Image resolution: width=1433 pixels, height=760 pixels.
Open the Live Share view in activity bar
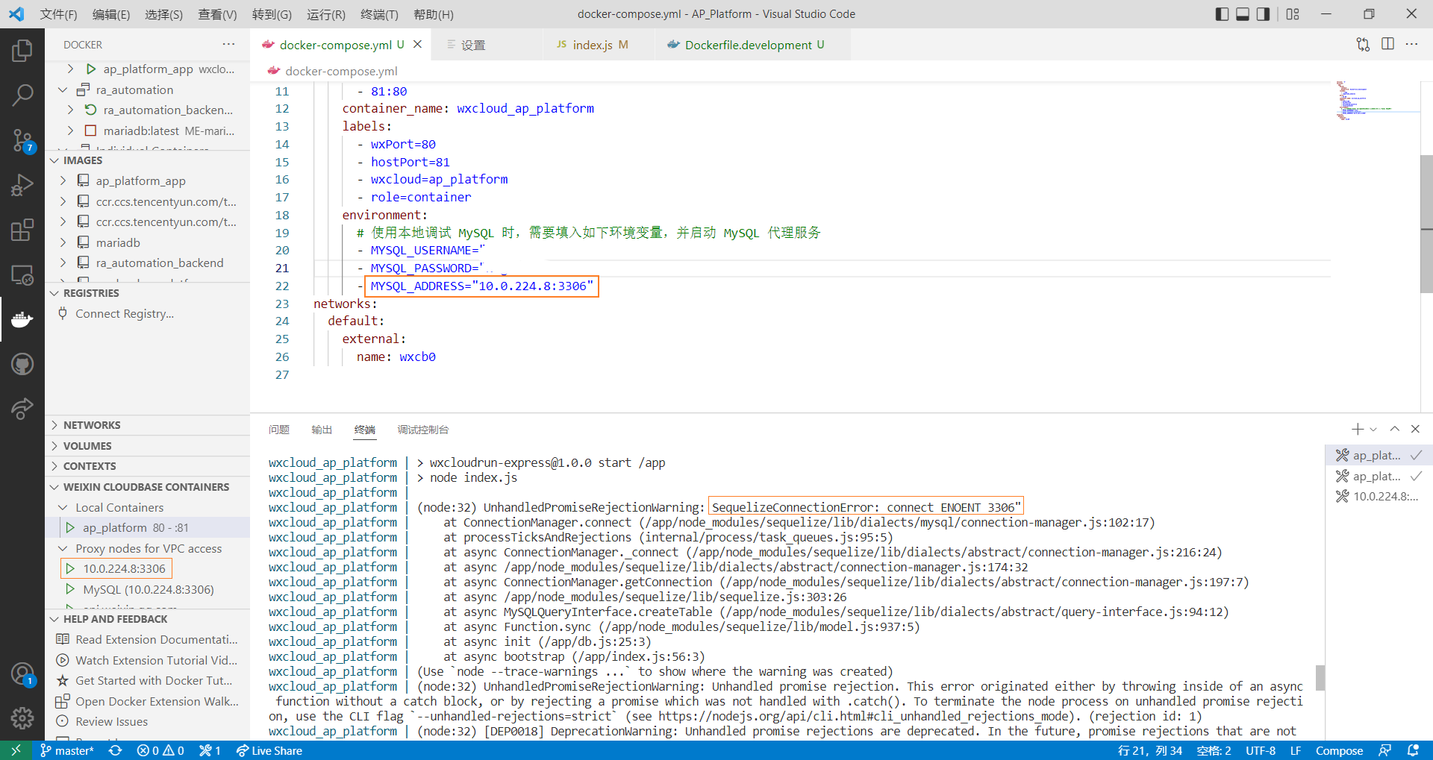[x=22, y=409]
